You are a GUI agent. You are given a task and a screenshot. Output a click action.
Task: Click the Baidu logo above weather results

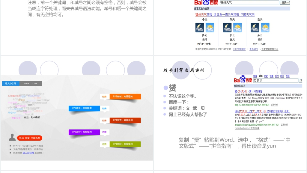point(206,2)
